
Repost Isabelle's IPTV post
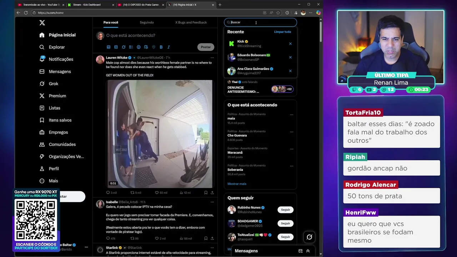tap(135, 238)
